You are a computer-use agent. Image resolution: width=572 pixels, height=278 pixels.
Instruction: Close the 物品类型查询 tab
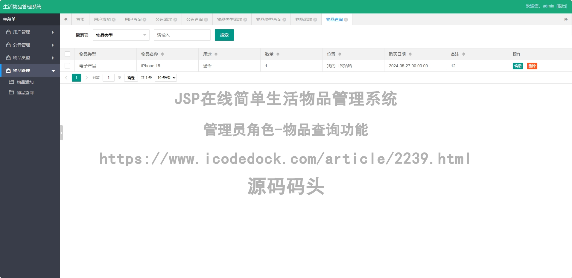285,19
